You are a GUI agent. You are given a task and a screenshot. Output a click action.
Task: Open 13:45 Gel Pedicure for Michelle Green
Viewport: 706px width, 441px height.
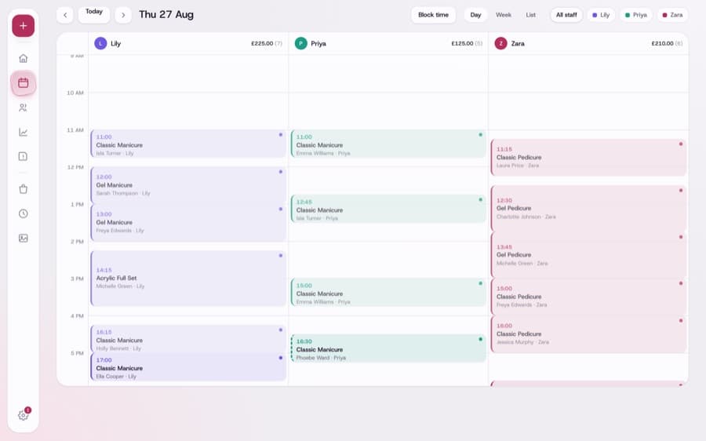click(588, 255)
